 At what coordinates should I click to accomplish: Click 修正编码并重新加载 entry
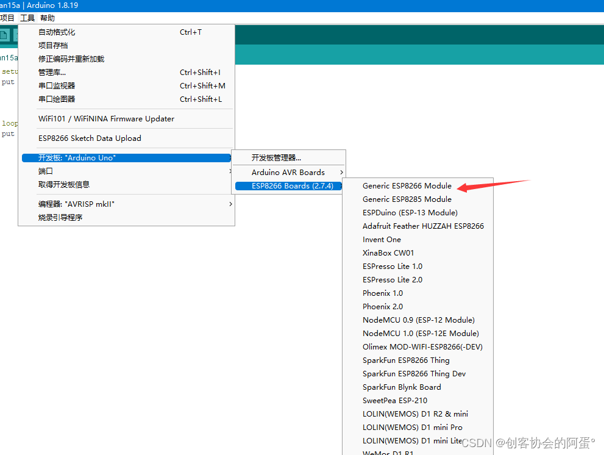click(126, 59)
